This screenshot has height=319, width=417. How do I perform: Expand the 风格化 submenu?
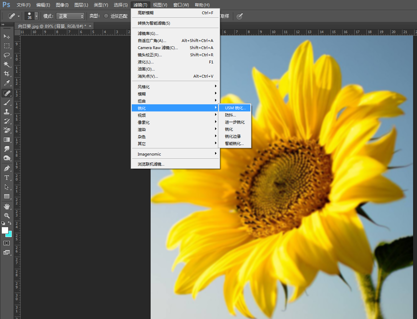(176, 87)
